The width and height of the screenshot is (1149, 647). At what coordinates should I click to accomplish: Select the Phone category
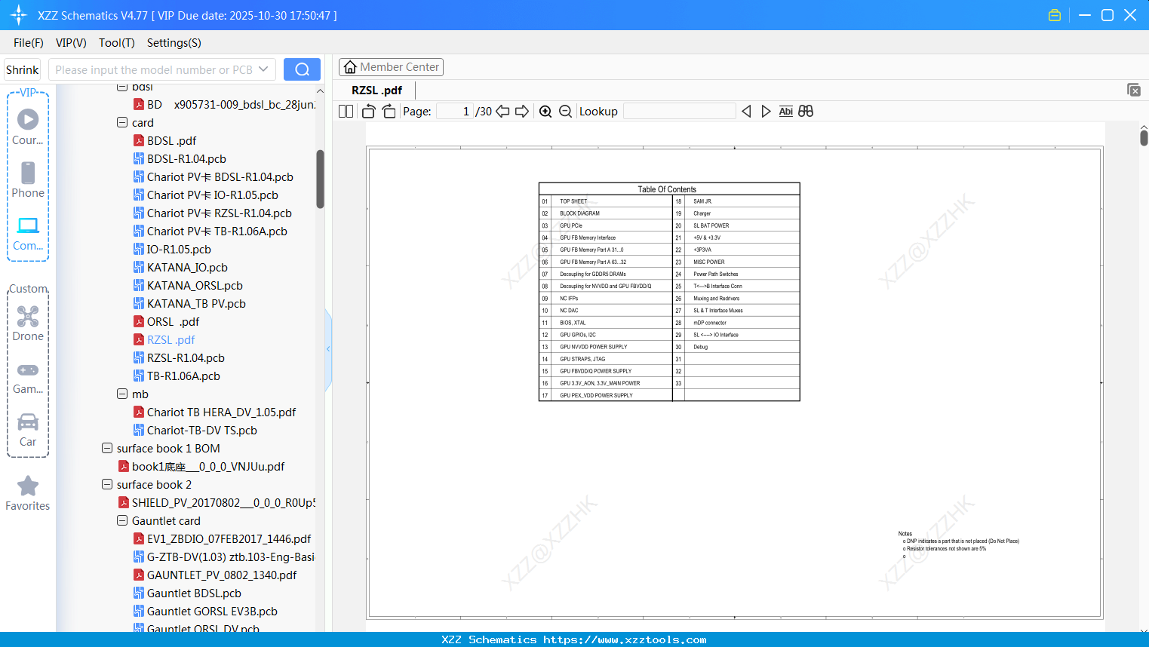(28, 180)
